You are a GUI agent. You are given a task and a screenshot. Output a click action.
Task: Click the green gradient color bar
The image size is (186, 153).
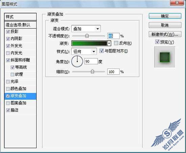click(x=89, y=43)
